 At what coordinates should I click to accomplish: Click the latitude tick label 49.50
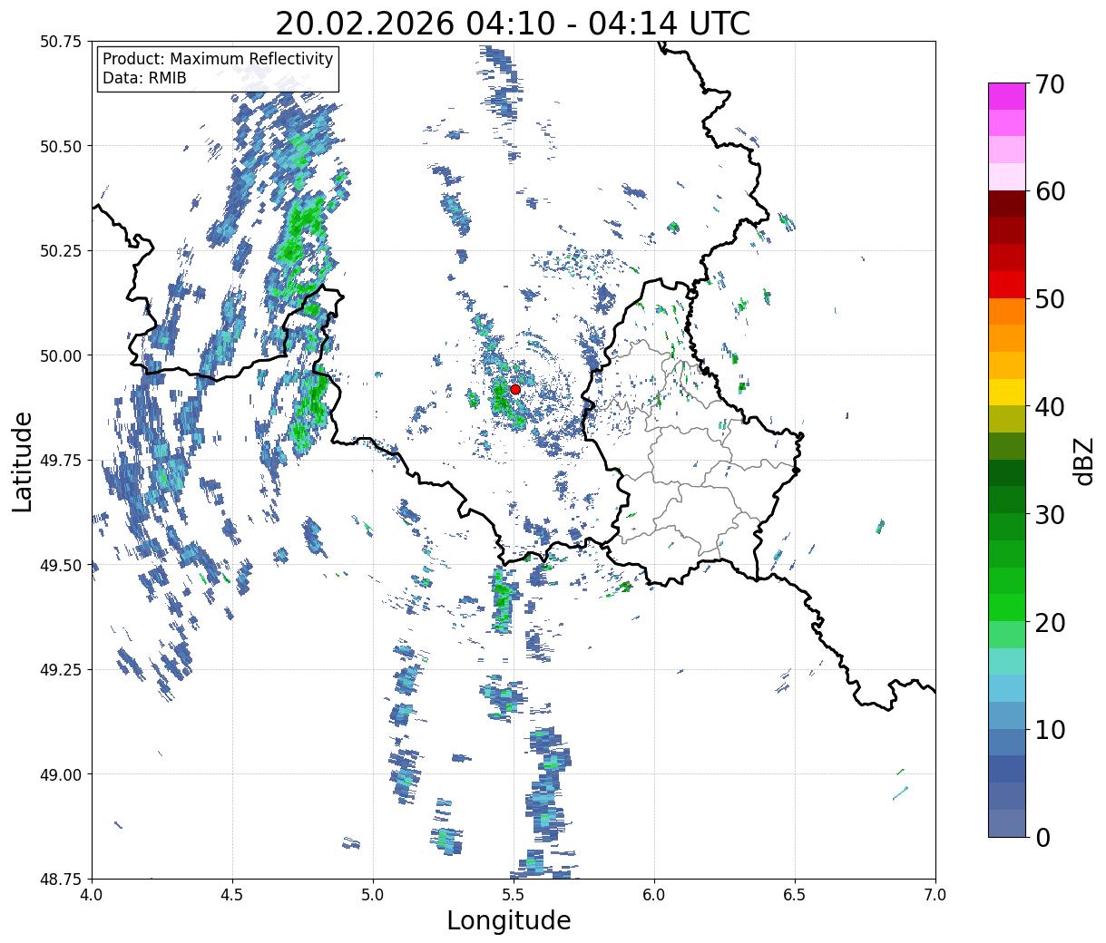pos(61,565)
